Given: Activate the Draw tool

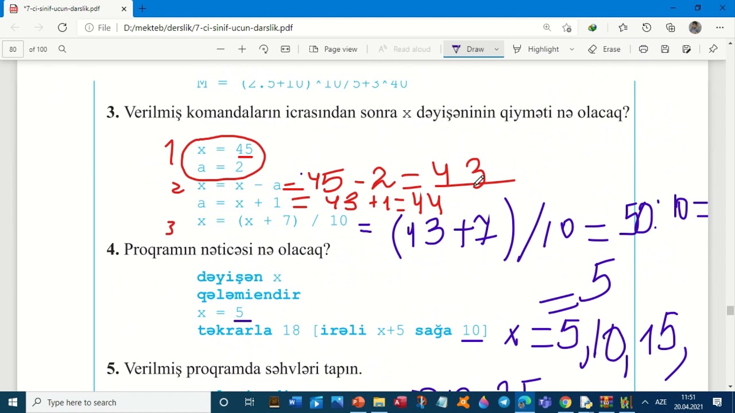Looking at the screenshot, I should tap(468, 49).
